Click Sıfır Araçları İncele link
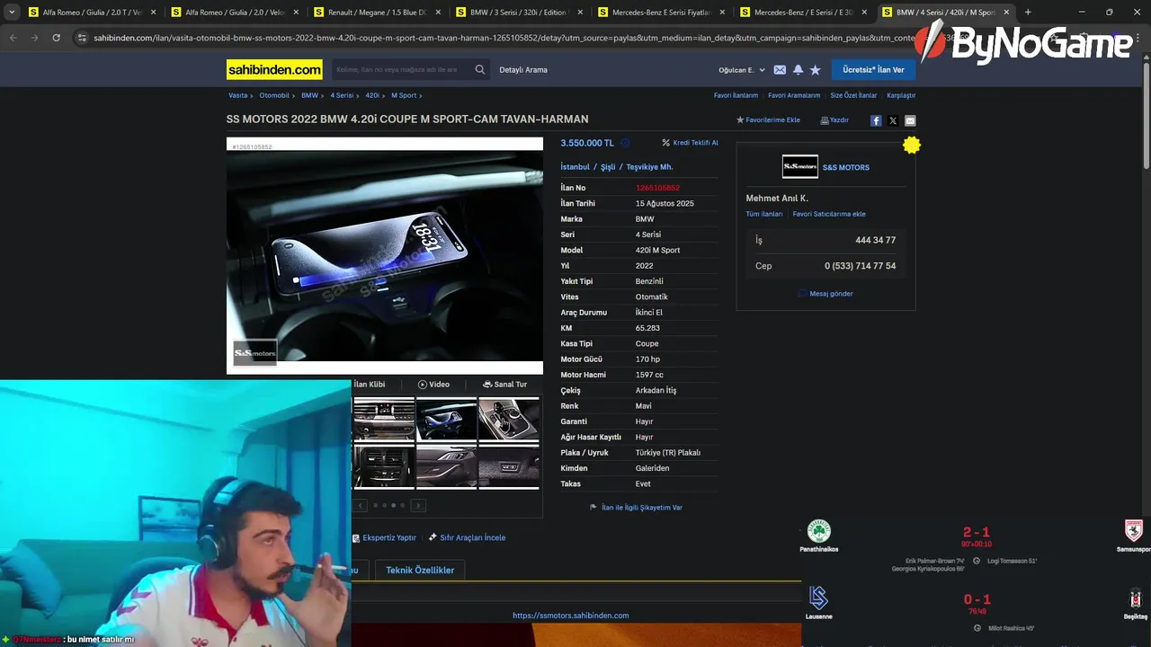 point(467,537)
